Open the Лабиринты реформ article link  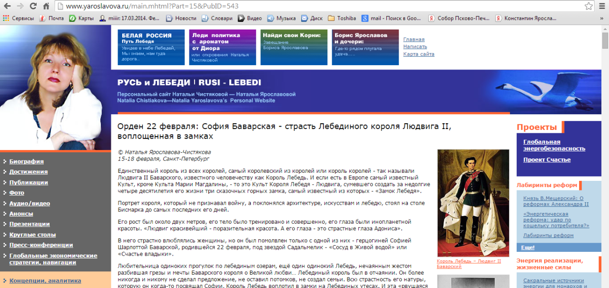point(548,236)
